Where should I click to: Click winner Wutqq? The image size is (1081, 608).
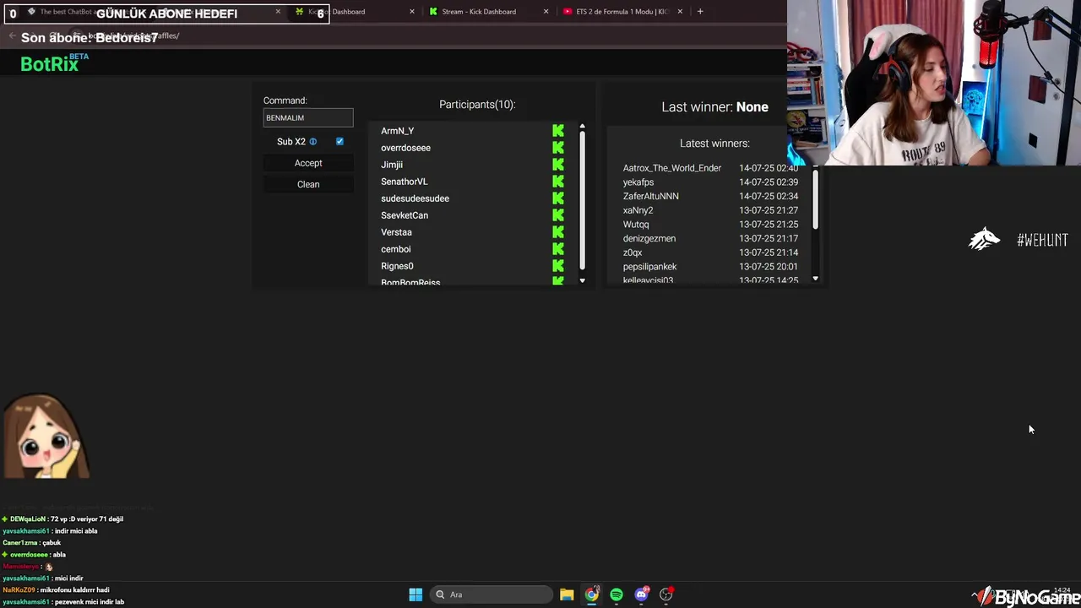[x=636, y=225]
